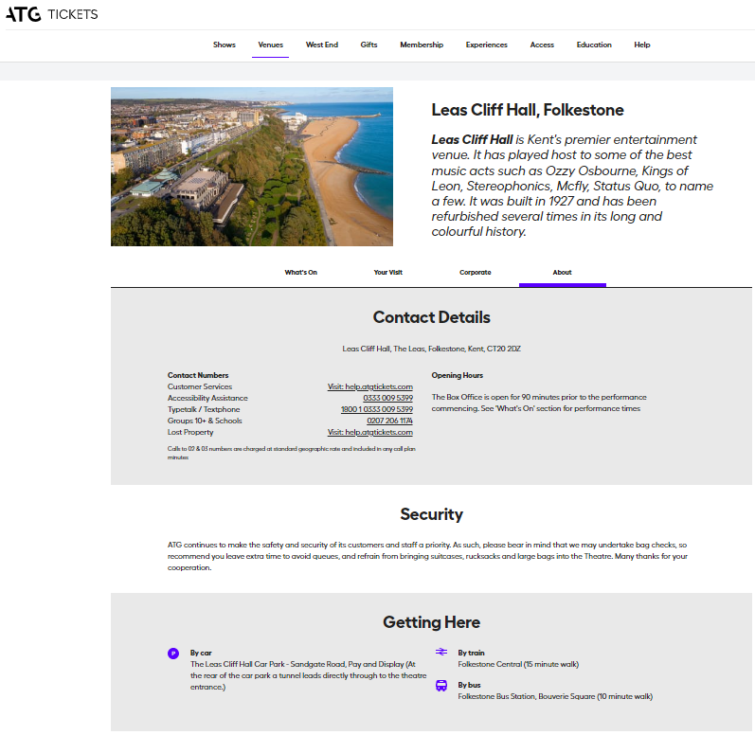Viewport: 755px width, 735px height.
Task: Click the Customer Services label
Action: click(x=200, y=387)
